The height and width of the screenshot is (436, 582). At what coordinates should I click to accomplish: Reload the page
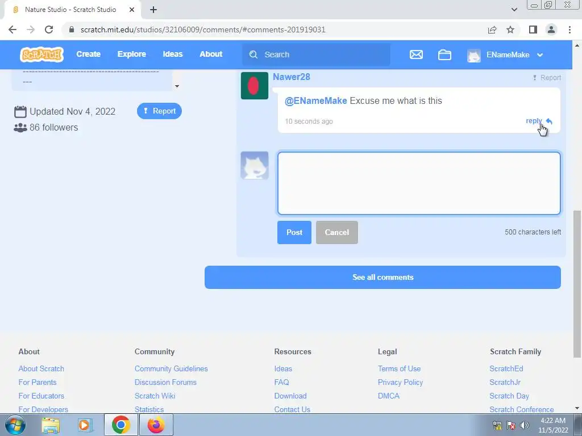click(x=49, y=30)
